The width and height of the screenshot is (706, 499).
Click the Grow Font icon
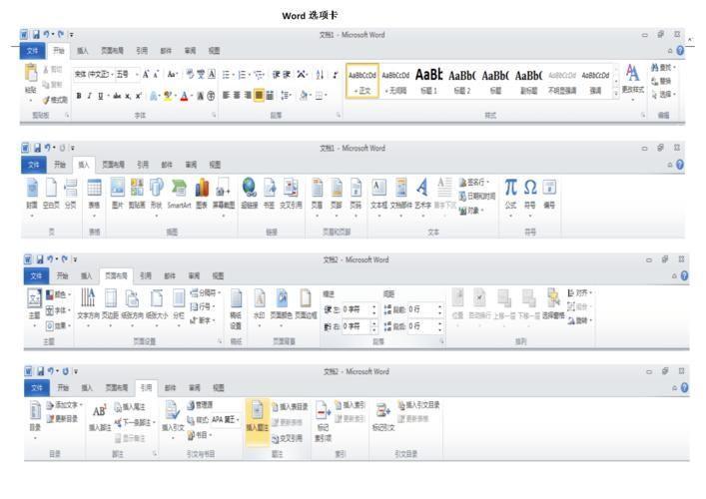146,74
